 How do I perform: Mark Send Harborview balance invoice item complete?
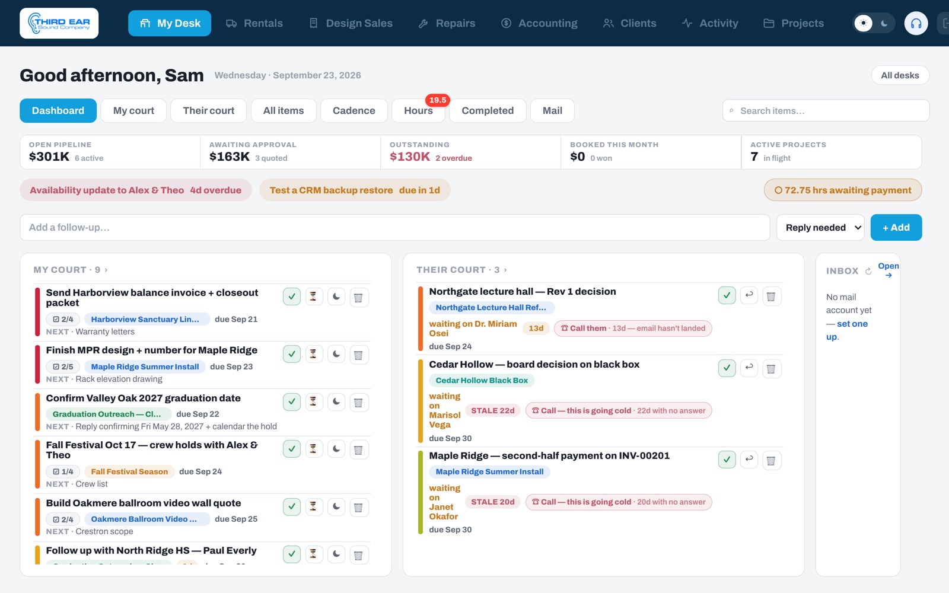click(292, 296)
